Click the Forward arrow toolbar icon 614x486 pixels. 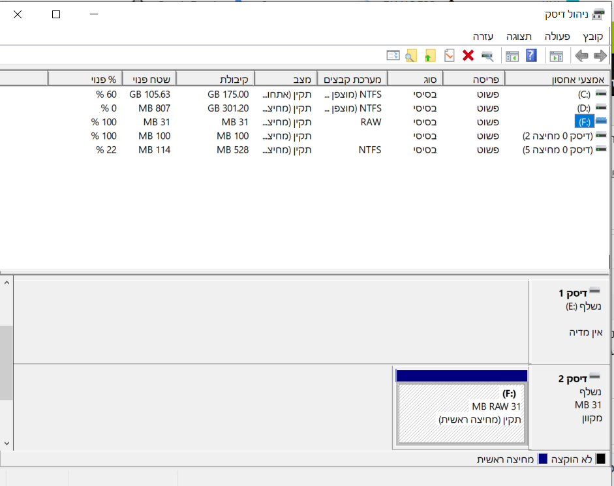coord(600,56)
